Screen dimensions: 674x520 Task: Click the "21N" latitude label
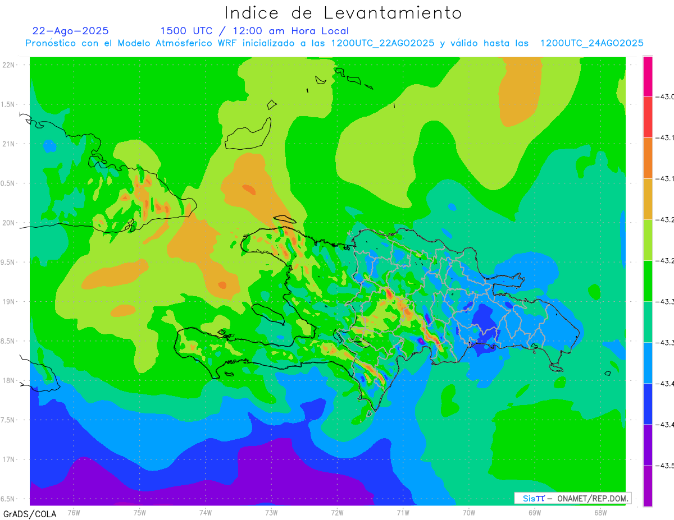pos(10,144)
